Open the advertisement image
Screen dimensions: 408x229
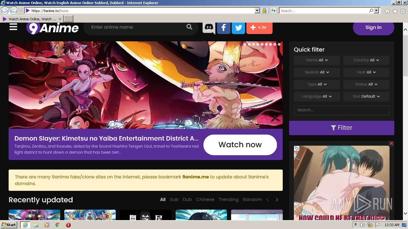pyautogui.click(x=342, y=183)
